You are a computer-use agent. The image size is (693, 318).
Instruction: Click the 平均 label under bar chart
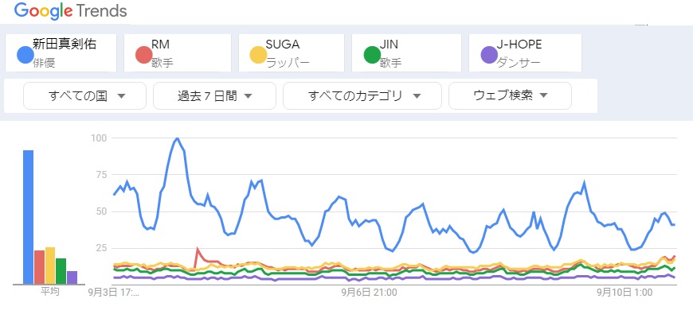[50, 293]
